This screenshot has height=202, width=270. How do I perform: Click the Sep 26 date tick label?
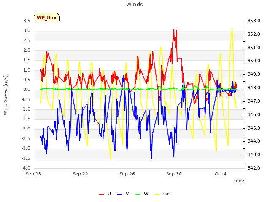pos(127,174)
